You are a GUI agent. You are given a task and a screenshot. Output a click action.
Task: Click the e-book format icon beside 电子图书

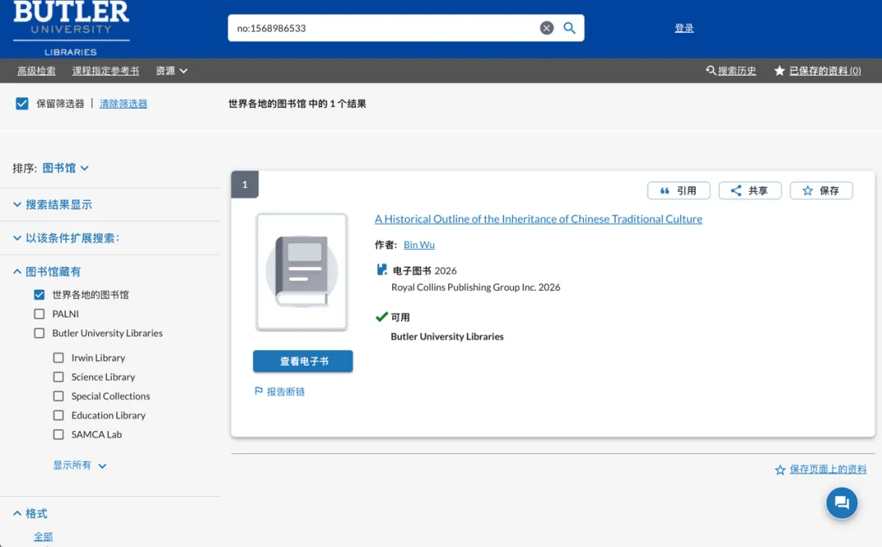click(x=382, y=270)
